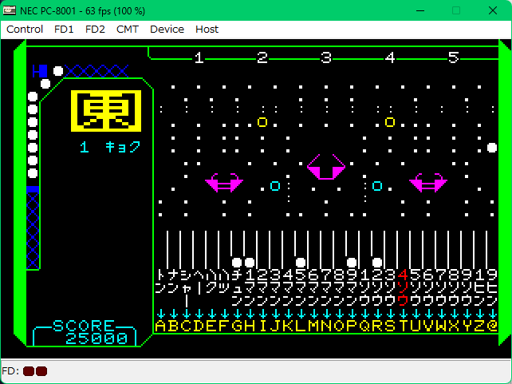This screenshot has height=384, width=512.
Task: Click the white ball above column P
Action: pos(352,263)
